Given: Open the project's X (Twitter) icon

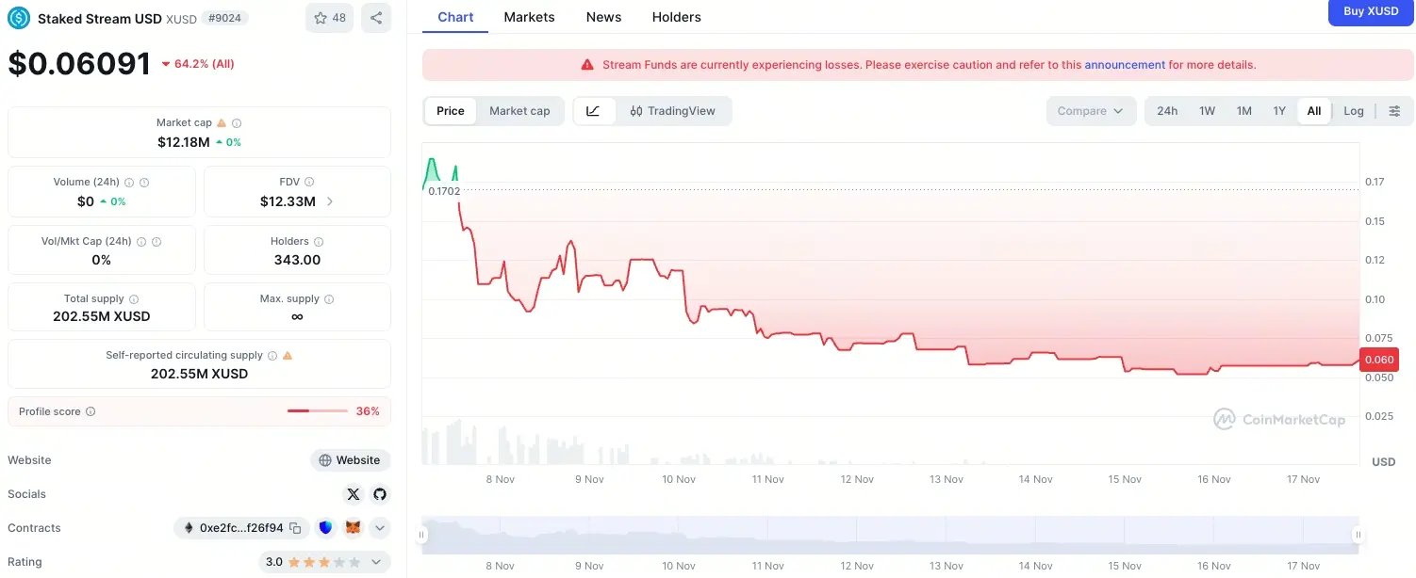Looking at the screenshot, I should coord(354,493).
